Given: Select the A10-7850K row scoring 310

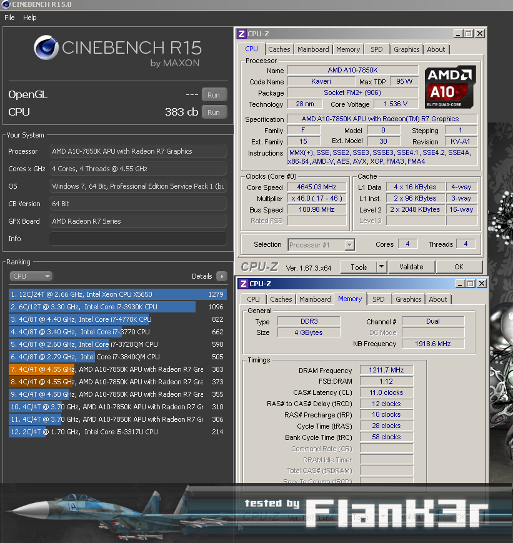Looking at the screenshot, I should (117, 407).
